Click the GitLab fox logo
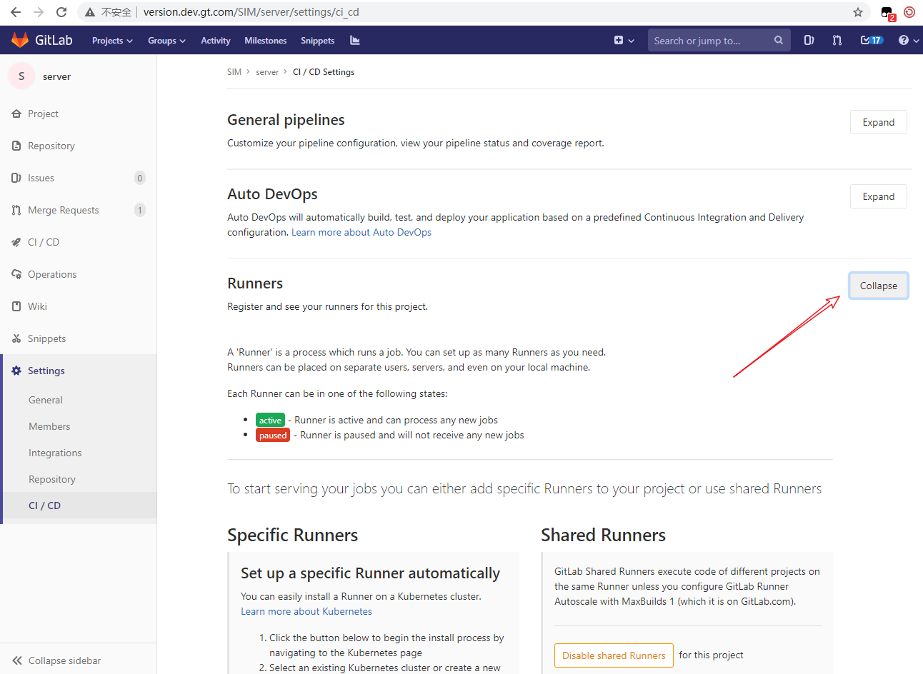Image resolution: width=923 pixels, height=674 pixels. [x=20, y=40]
